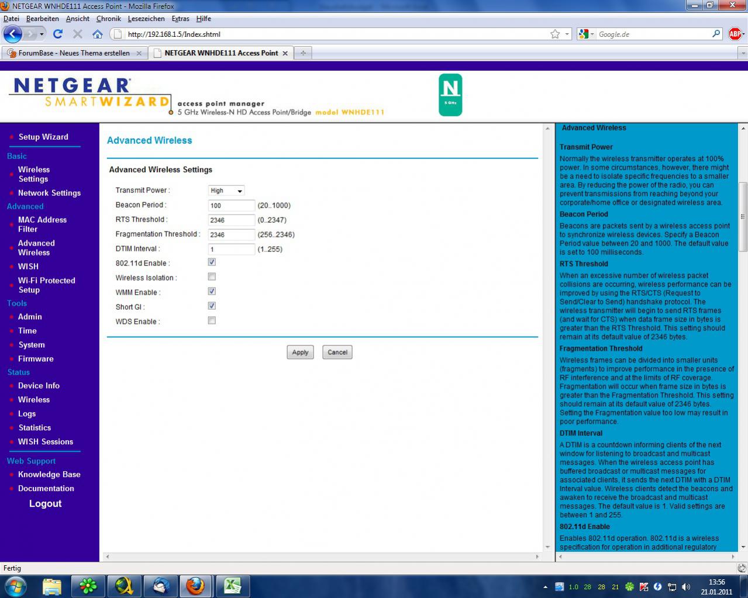Open the Bearbeiten menu
The height and width of the screenshot is (598, 748).
(42, 19)
